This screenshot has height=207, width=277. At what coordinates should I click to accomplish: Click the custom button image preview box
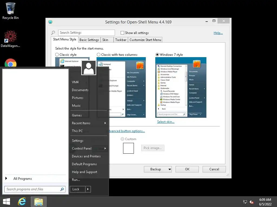[128, 148]
